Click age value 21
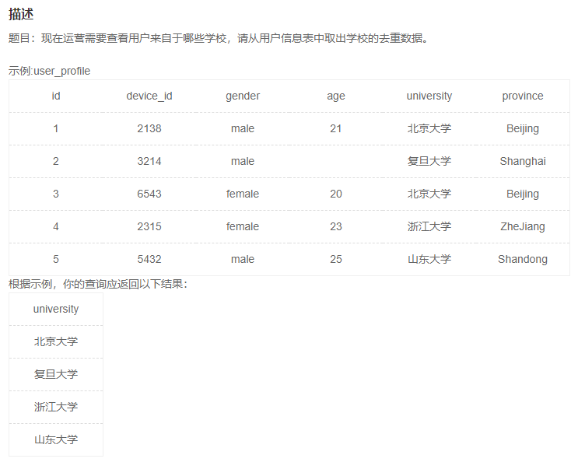This screenshot has width=571, height=462. coord(336,128)
